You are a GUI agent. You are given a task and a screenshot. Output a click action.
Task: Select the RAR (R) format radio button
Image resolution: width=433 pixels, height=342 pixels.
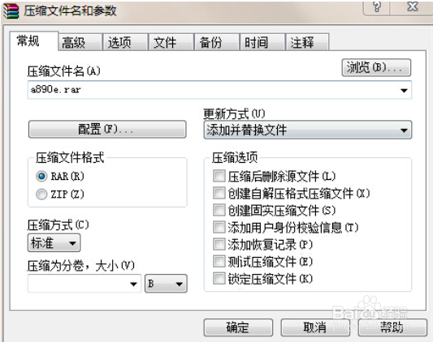(41, 177)
